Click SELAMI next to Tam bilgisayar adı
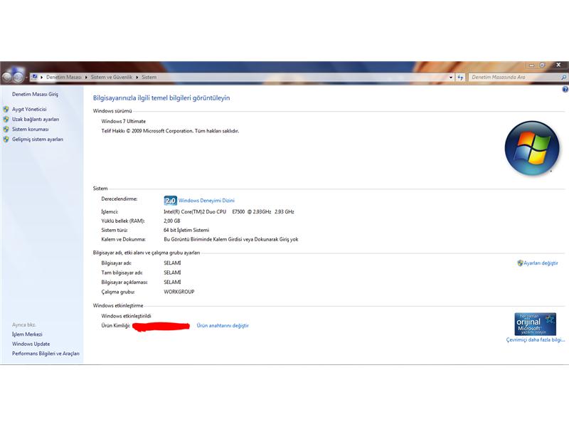Viewport: 569px width, 427px height. click(x=172, y=273)
